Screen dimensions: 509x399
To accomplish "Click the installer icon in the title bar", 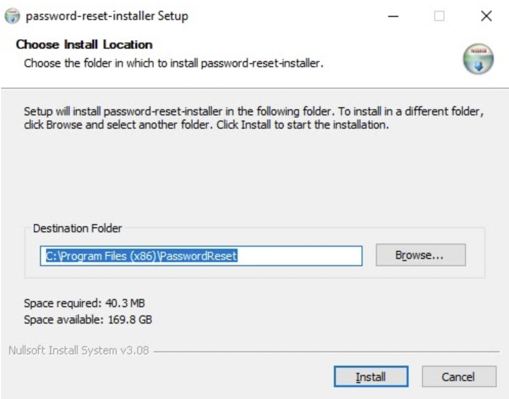I will pyautogui.click(x=12, y=16).
